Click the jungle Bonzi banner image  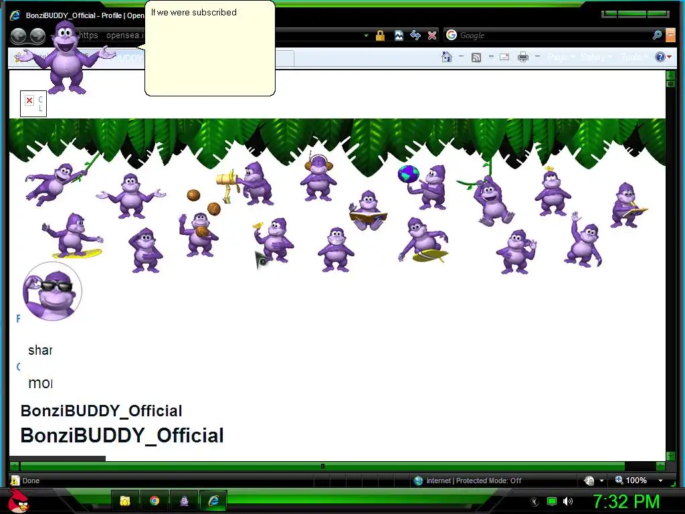pyautogui.click(x=337, y=197)
